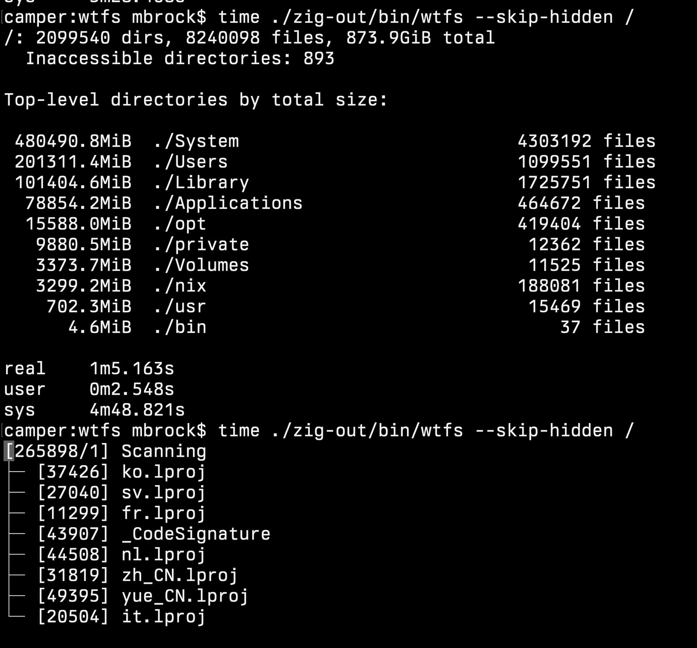Viewport: 697px width, 648px height.
Task: Click the terminal cursor block before 265898
Action: [x=9, y=451]
